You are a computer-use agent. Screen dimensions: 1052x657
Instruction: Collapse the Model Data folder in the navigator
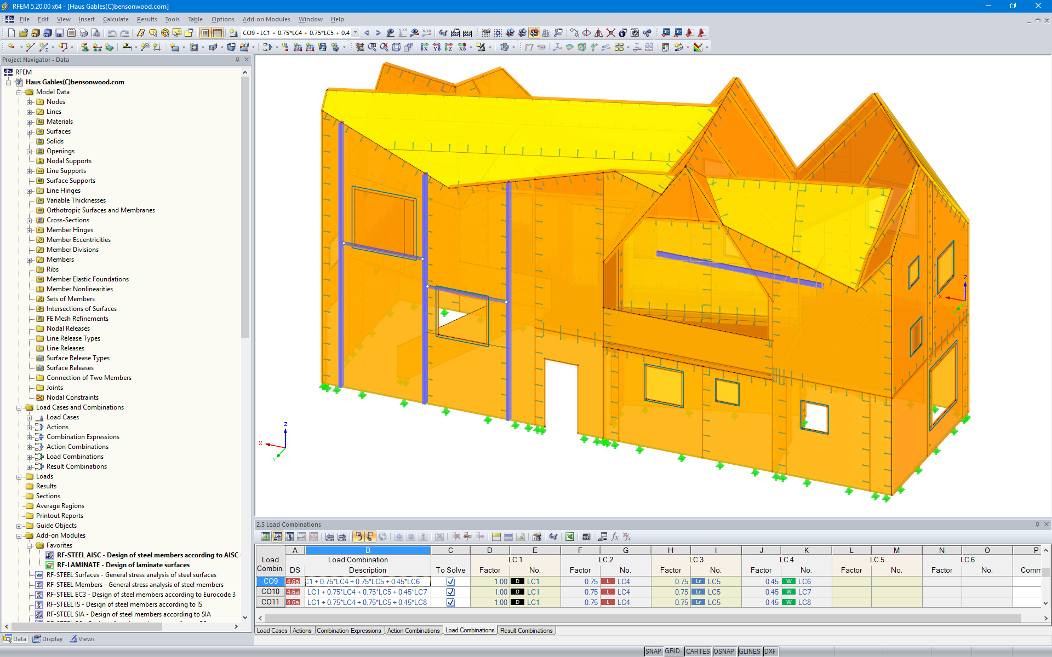[20, 92]
